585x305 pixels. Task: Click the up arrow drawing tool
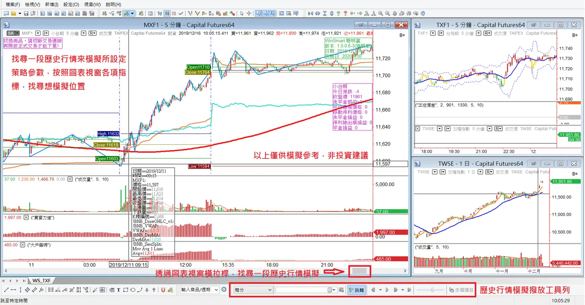[x=154, y=290]
